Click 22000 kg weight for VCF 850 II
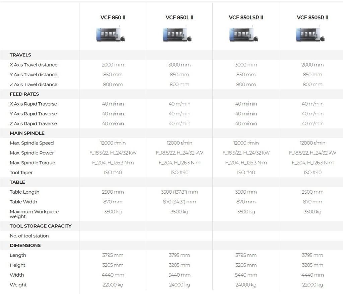This screenshot has height=294, width=343. [x=113, y=285]
